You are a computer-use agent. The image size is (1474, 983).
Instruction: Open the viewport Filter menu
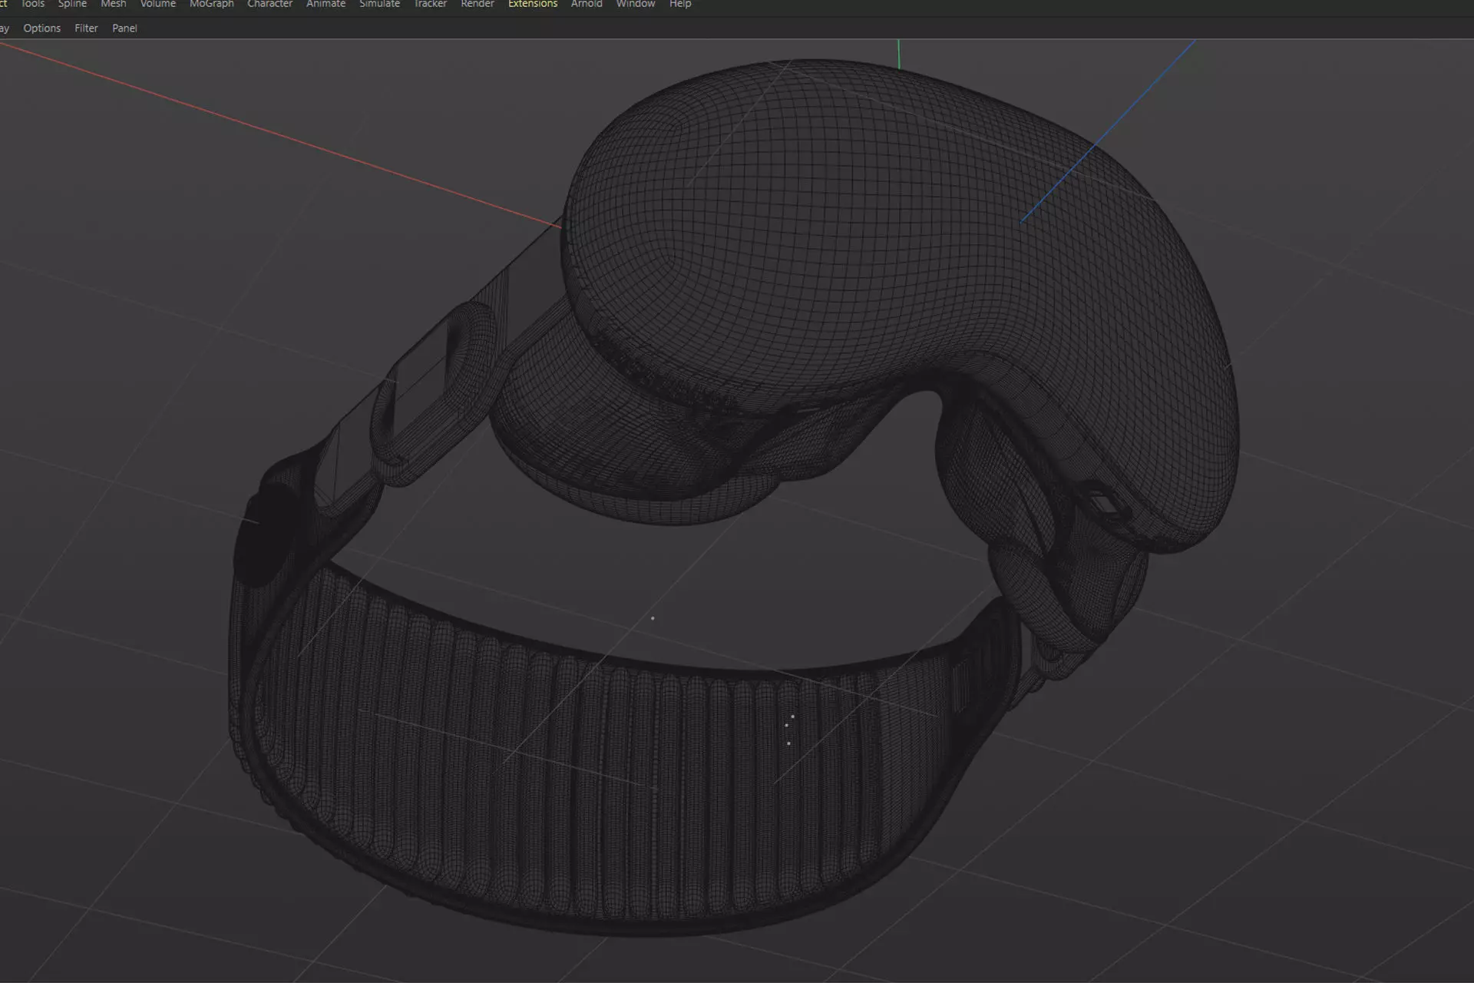click(x=86, y=28)
